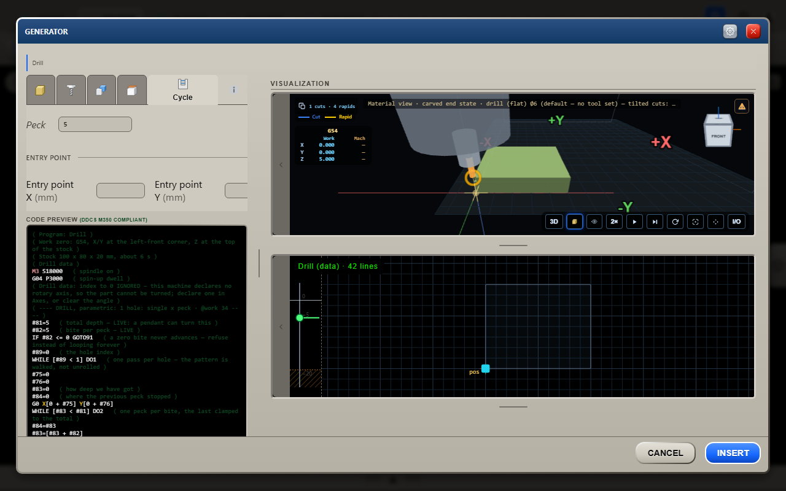Open generator settings gear icon
786x491 pixels.
(730, 31)
